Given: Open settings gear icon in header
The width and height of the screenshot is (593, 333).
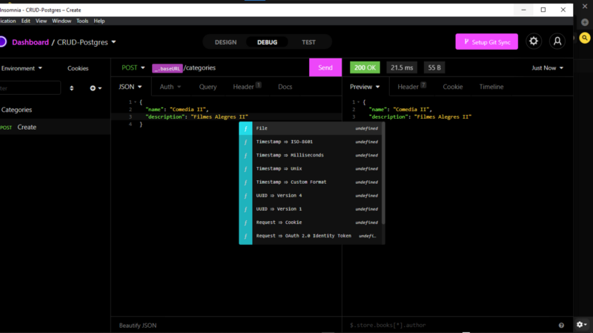Looking at the screenshot, I should tap(533, 42).
